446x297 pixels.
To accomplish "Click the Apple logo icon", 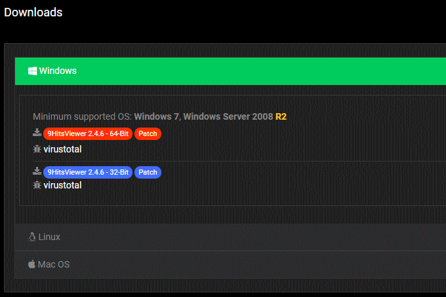I will pyautogui.click(x=31, y=264).
